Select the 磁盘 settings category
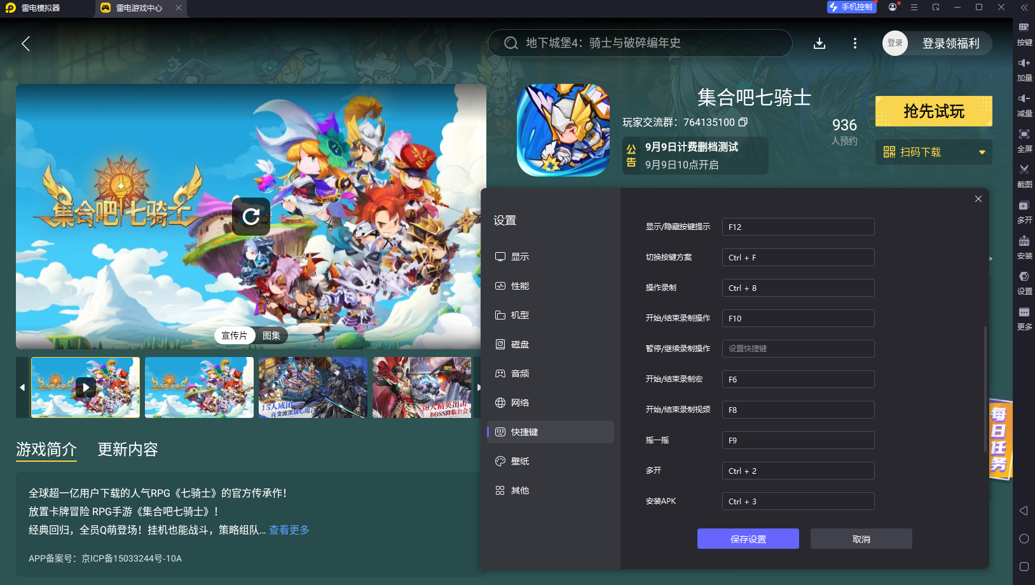Image resolution: width=1035 pixels, height=585 pixels. (x=551, y=344)
